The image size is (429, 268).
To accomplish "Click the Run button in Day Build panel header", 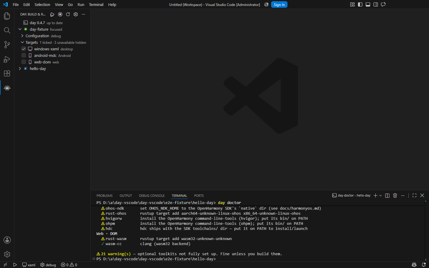I will click(x=52, y=14).
